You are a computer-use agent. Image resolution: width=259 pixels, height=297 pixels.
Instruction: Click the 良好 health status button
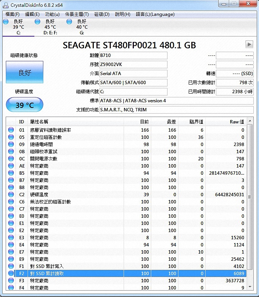point(25,72)
